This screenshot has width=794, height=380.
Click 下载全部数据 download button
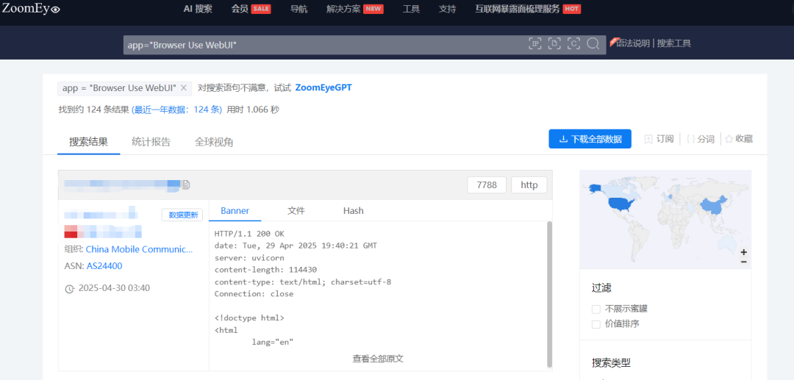pyautogui.click(x=590, y=139)
